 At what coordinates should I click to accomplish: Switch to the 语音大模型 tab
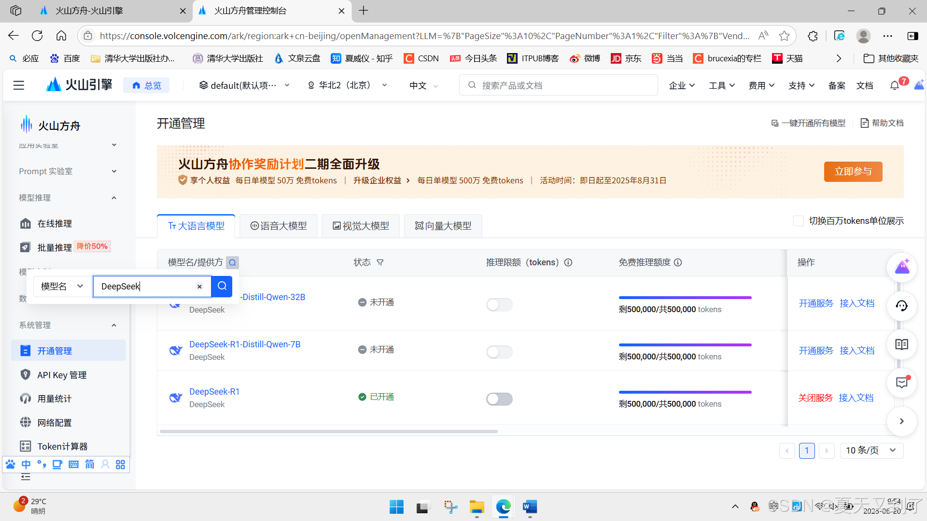(279, 226)
